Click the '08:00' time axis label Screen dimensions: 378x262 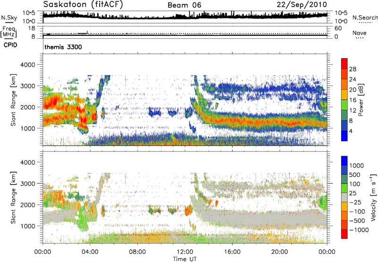pyautogui.click(x=137, y=252)
